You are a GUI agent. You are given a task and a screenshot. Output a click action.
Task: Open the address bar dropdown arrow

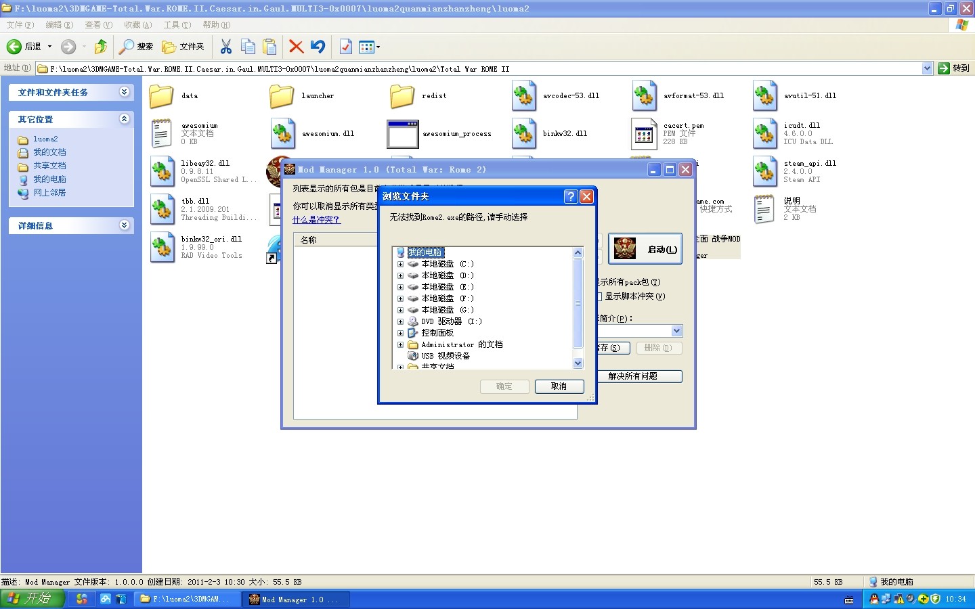tap(928, 68)
